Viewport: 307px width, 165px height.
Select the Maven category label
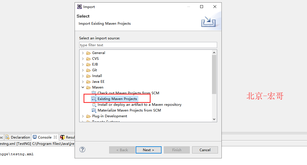click(x=98, y=87)
